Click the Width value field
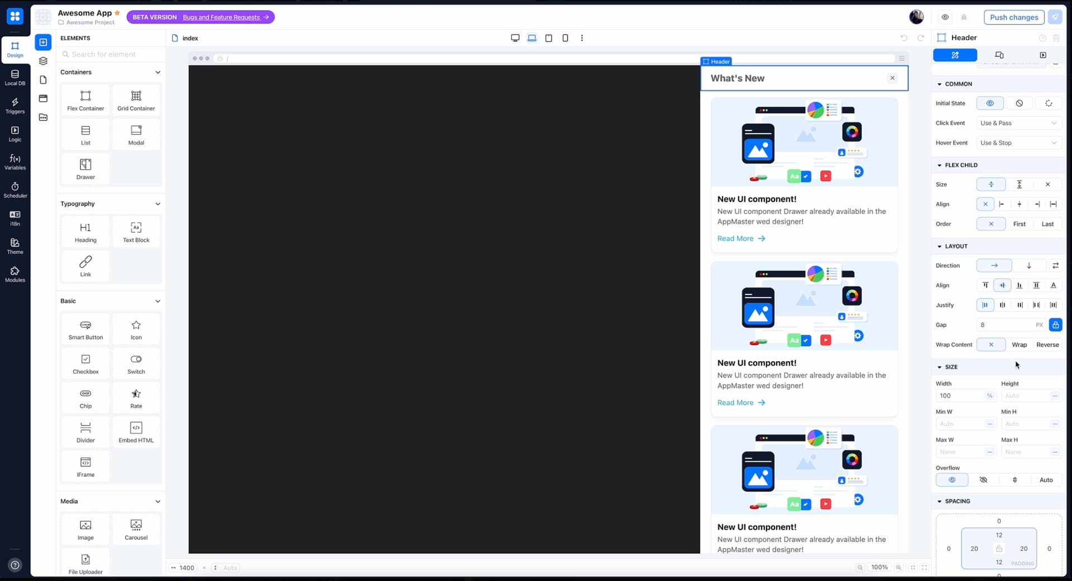 click(960, 396)
